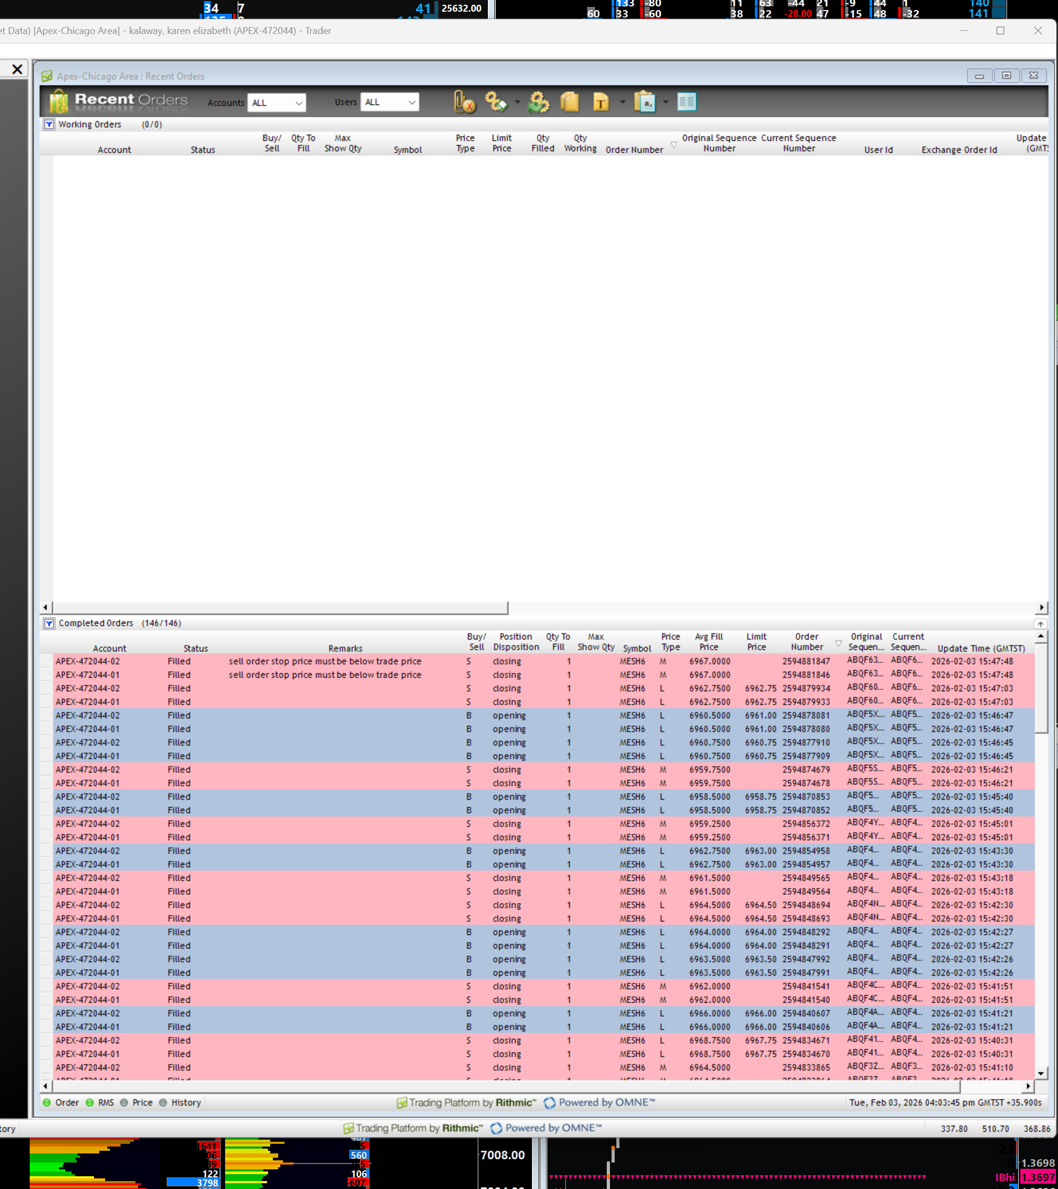The width and height of the screenshot is (1058, 1189).
Task: Click the up-arrow expand button beside Completed Orders
Action: click(x=1040, y=623)
